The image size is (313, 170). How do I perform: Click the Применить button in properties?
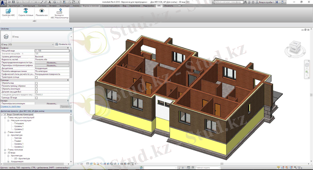65,106
